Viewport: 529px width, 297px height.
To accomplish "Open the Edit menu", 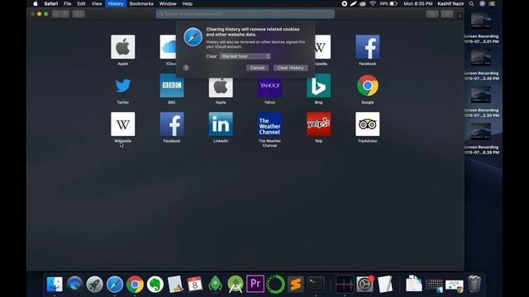I will [81, 3].
